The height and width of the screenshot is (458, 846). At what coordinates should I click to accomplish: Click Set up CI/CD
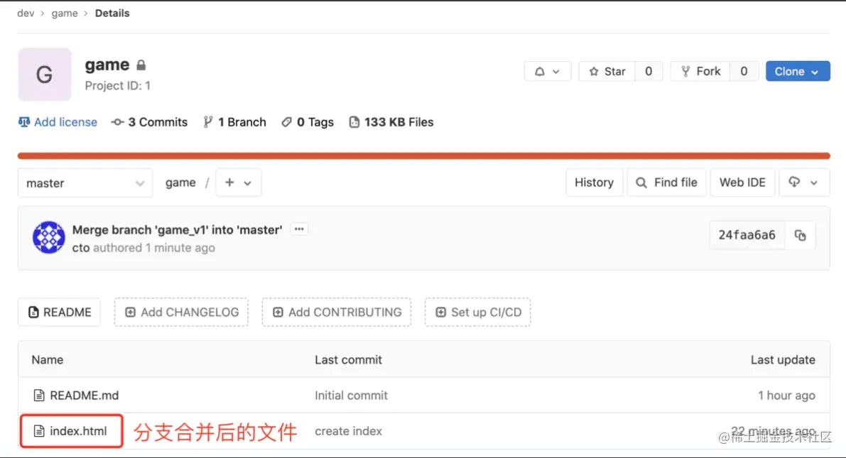tap(477, 312)
